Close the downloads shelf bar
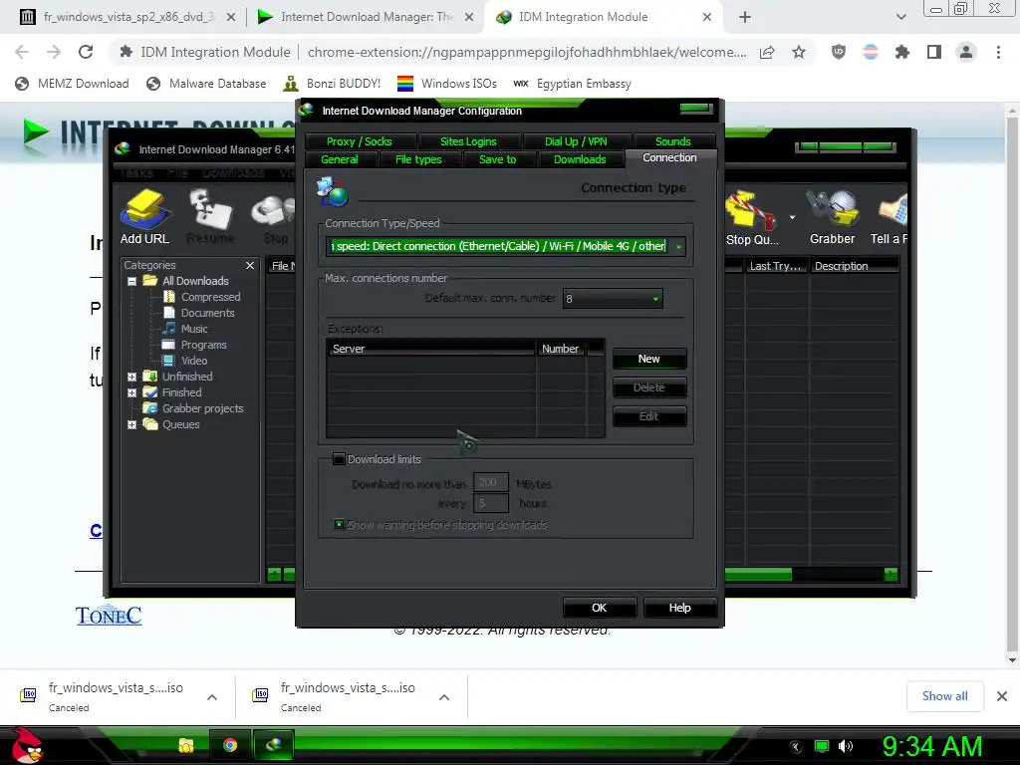Viewport: 1020px width, 765px height. coord(1002,696)
